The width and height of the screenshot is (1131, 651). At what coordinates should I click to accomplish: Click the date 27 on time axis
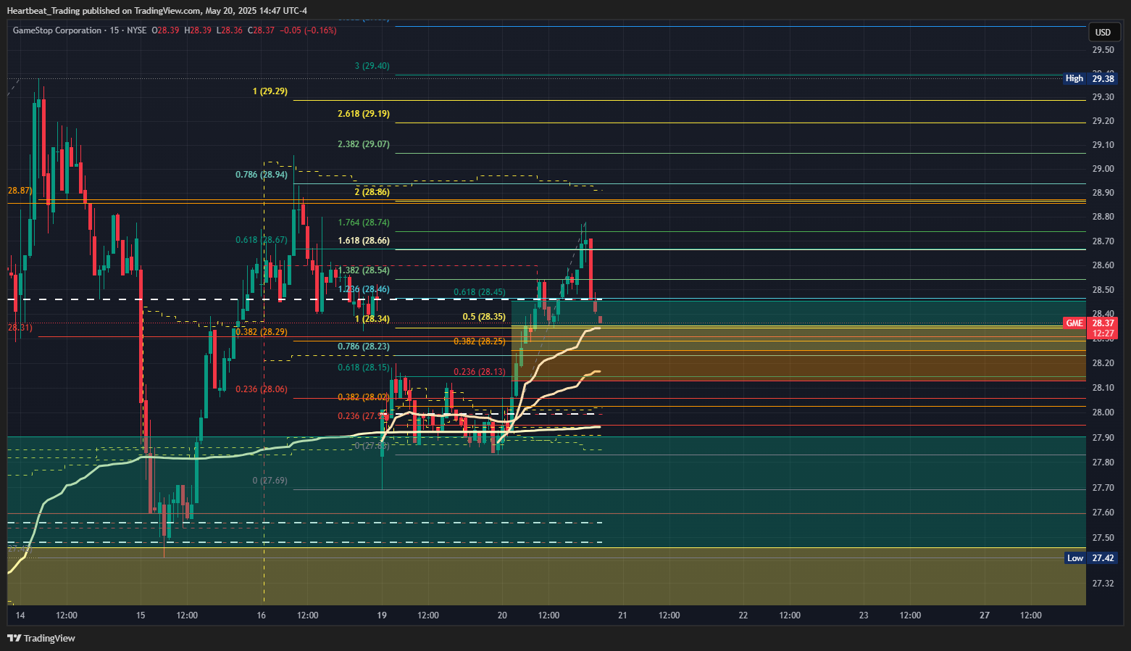[x=985, y=615]
